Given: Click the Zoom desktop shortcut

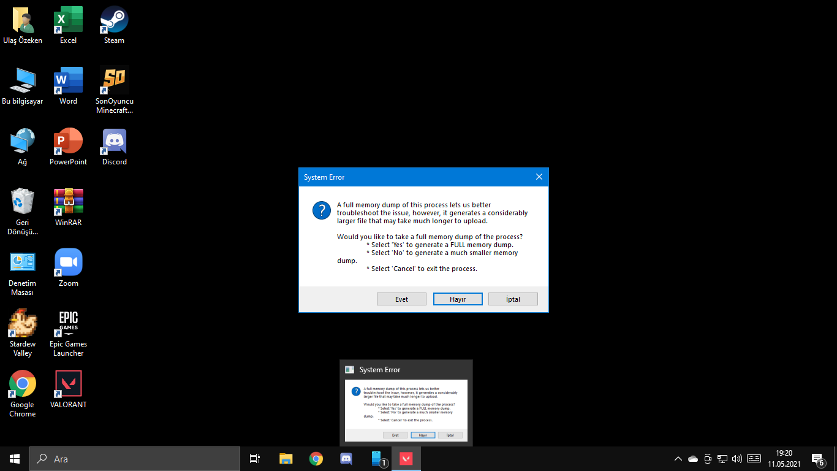Looking at the screenshot, I should tap(68, 269).
